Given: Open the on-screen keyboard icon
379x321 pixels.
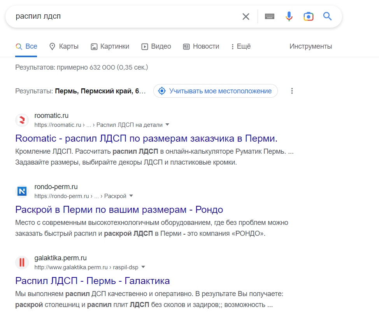Looking at the screenshot, I should pos(270,16).
